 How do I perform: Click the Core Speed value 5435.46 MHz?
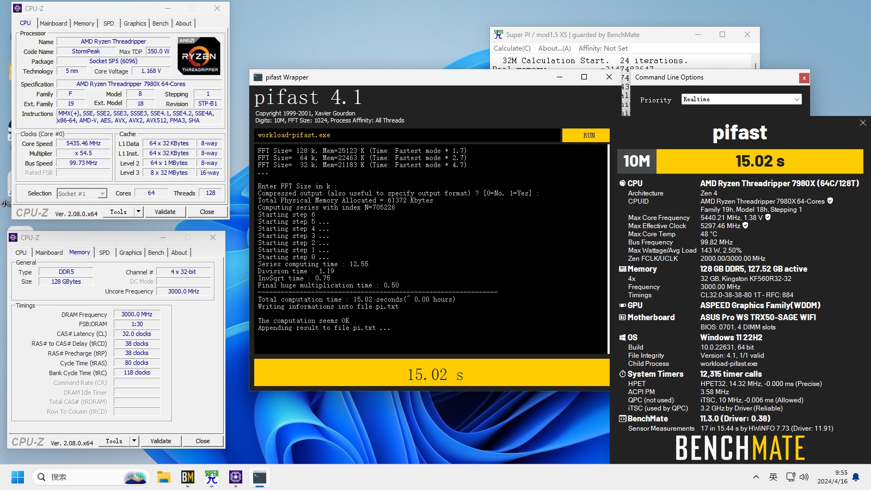(83, 144)
